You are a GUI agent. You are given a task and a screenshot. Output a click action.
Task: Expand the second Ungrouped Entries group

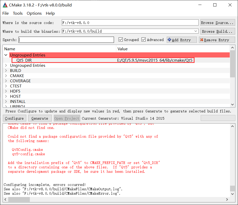coord(6,65)
